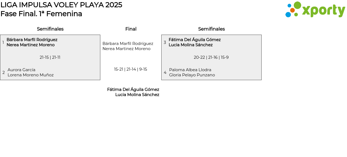Click bold Fátima Del Águila Gómez beside seed 3
The width and height of the screenshot is (347, 157).
[195, 40]
